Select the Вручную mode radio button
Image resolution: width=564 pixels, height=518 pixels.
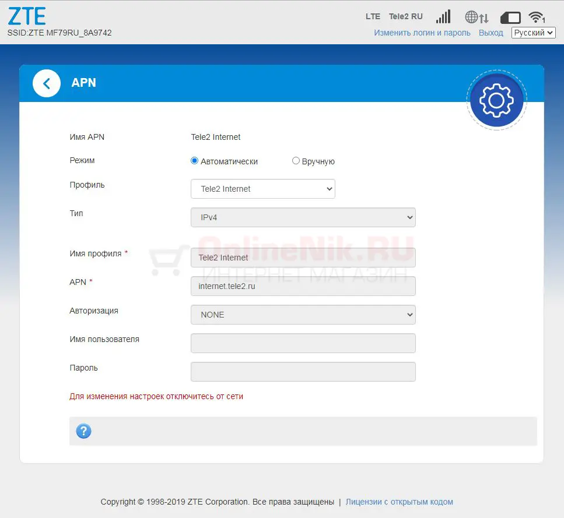coord(296,161)
